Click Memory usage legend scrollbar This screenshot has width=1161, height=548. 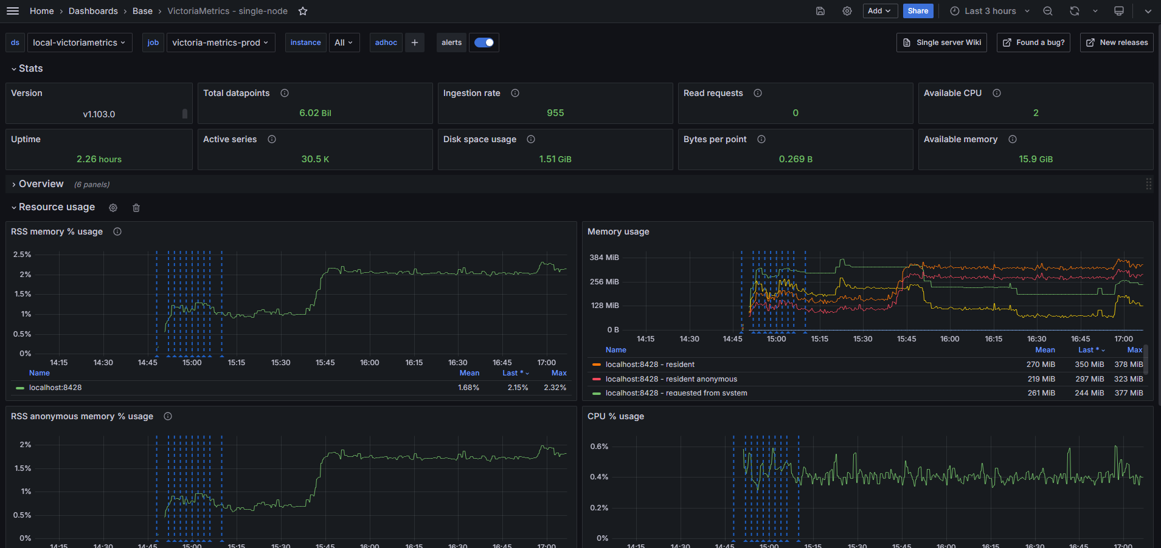click(1146, 359)
